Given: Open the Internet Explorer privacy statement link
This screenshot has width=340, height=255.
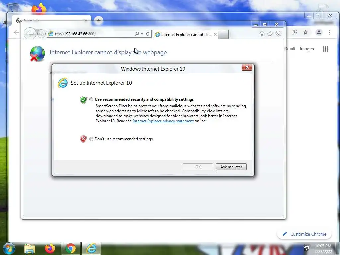Looking at the screenshot, I should pos(163,121).
